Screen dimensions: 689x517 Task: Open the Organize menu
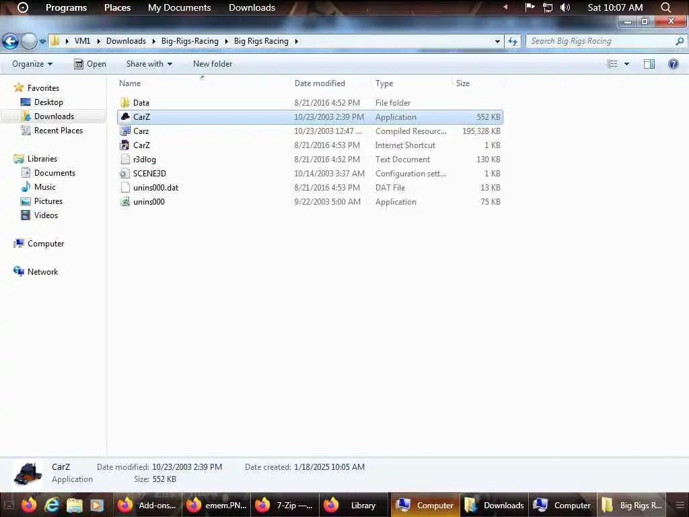tap(32, 64)
